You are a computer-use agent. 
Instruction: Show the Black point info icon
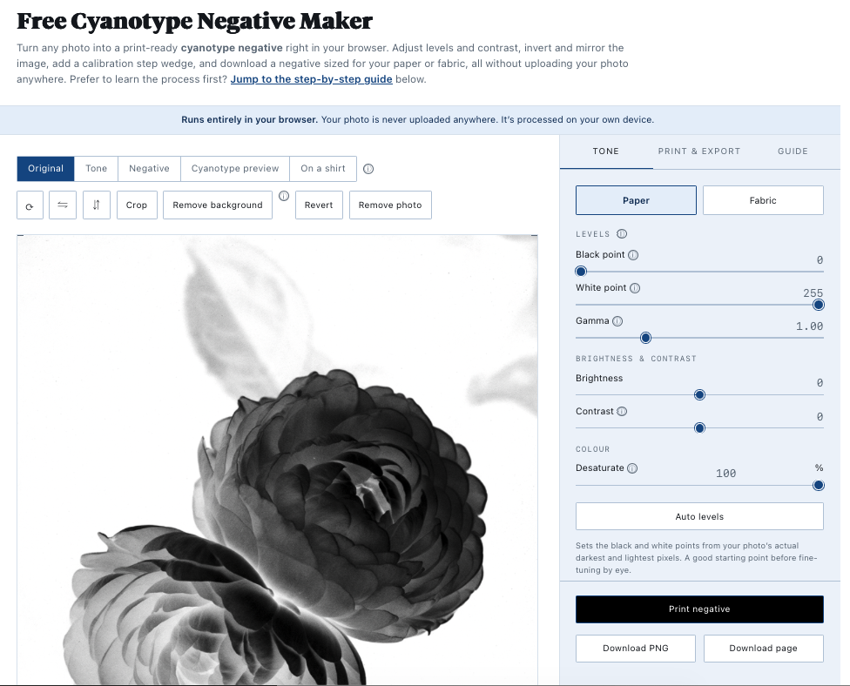point(633,255)
